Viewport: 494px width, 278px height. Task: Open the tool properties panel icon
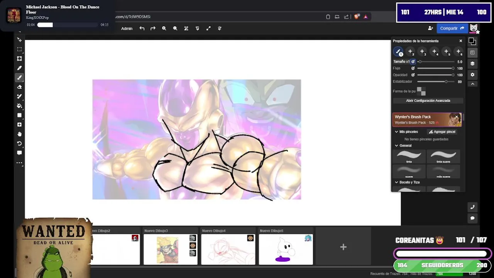(472, 52)
